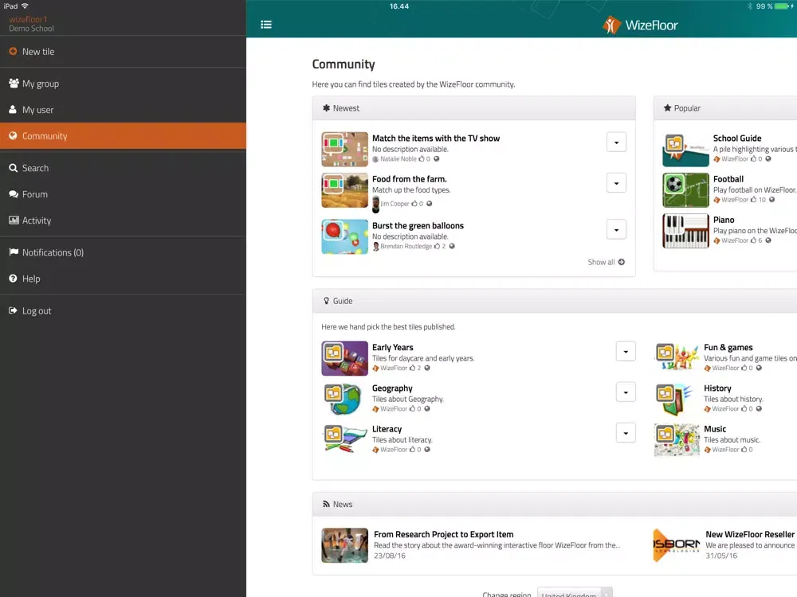Open Food from the farm tile title

point(409,178)
